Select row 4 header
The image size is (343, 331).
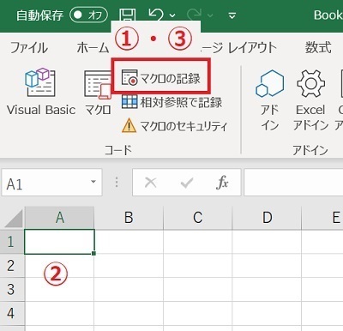click(x=12, y=313)
